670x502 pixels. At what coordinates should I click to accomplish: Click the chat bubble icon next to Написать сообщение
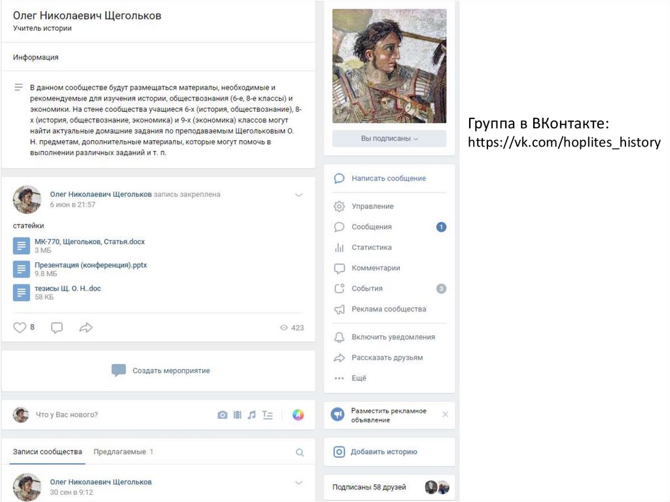point(340,178)
